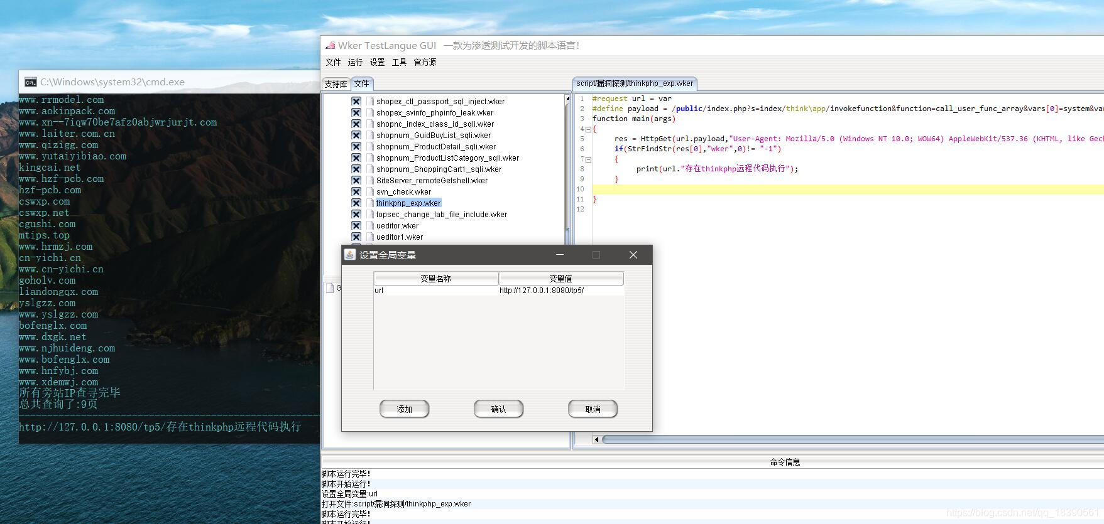Toggle the shopex_ctl_passport_sql_inject.wker checkbox
Viewport: 1104px width, 524px height.
point(356,101)
